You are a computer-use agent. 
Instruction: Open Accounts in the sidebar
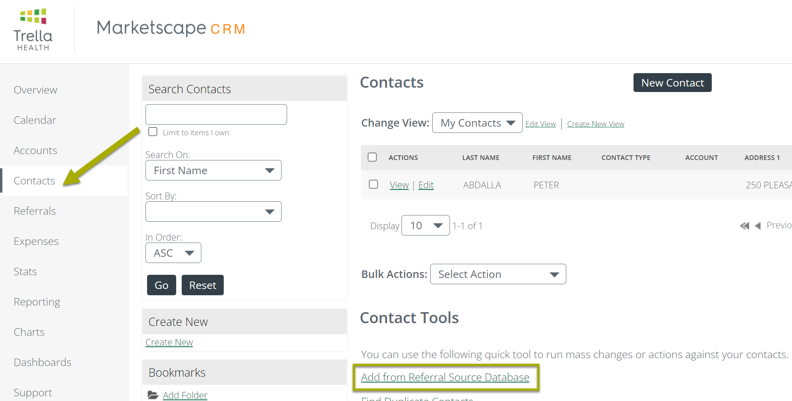pos(35,151)
